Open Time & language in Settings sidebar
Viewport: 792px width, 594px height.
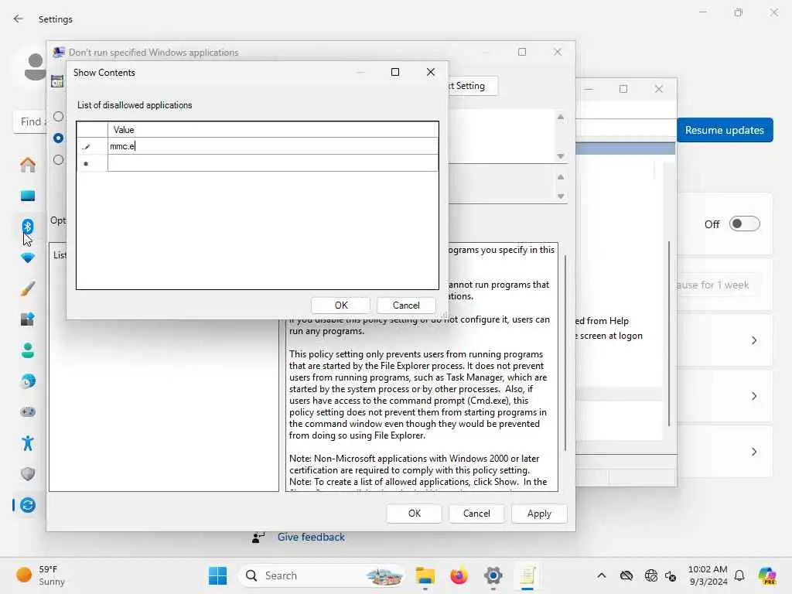28,381
